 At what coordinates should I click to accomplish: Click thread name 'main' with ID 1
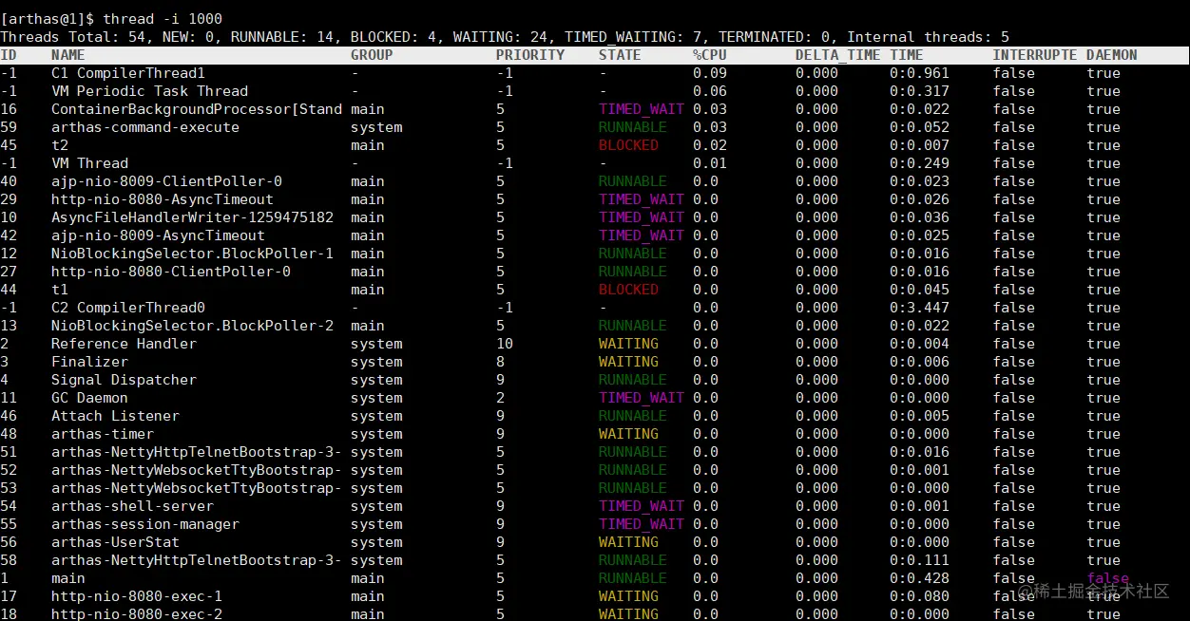click(68, 577)
